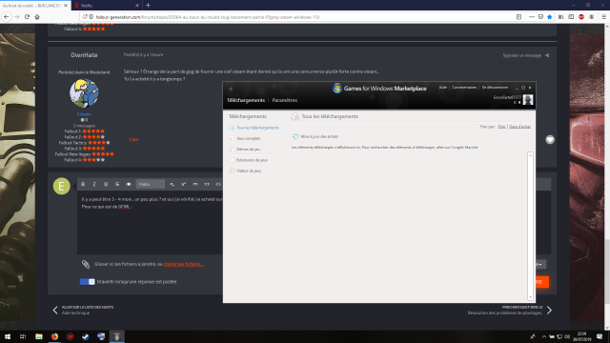Open Steam from taskbar

click(86, 336)
